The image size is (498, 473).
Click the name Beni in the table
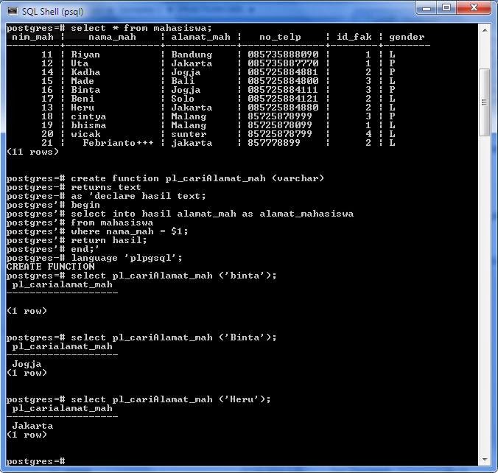coord(83,99)
